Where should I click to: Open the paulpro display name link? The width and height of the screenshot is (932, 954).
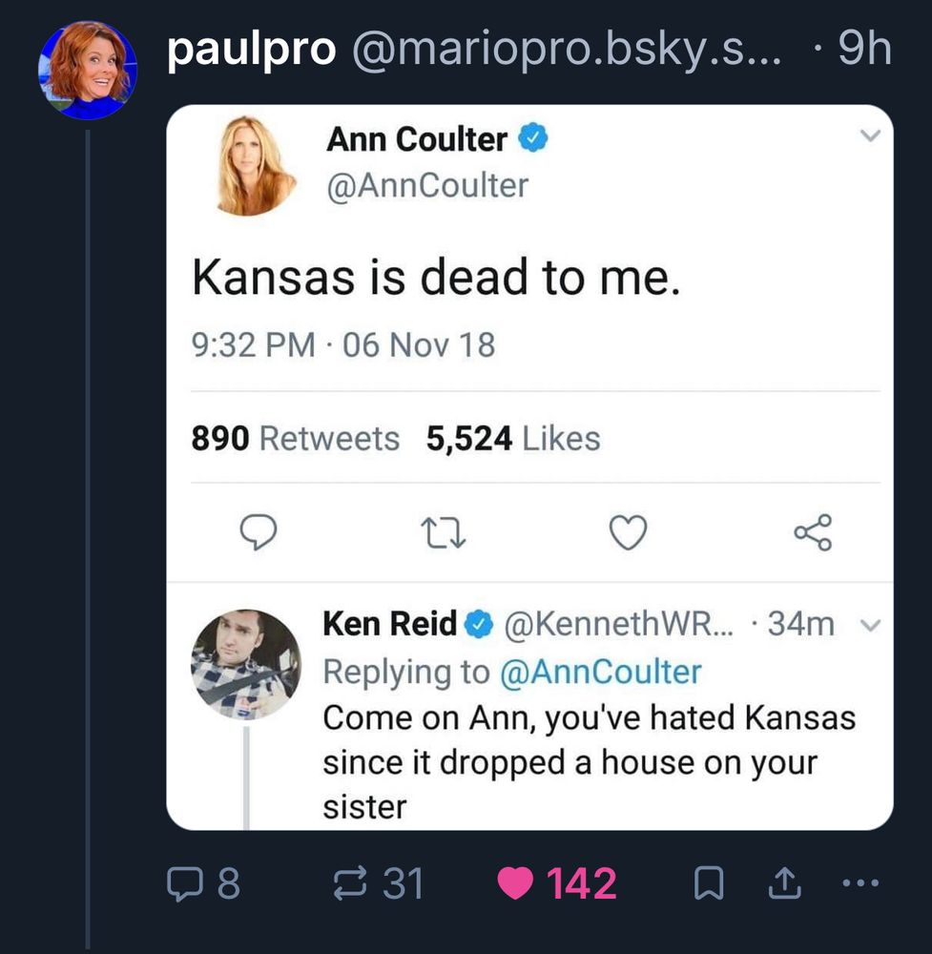[251, 51]
